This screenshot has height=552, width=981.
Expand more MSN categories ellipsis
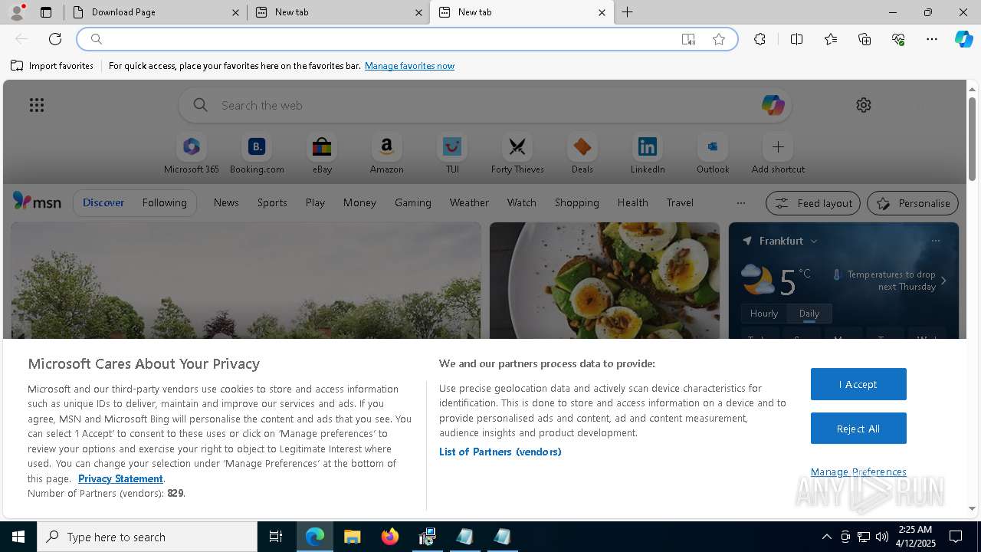tap(740, 203)
